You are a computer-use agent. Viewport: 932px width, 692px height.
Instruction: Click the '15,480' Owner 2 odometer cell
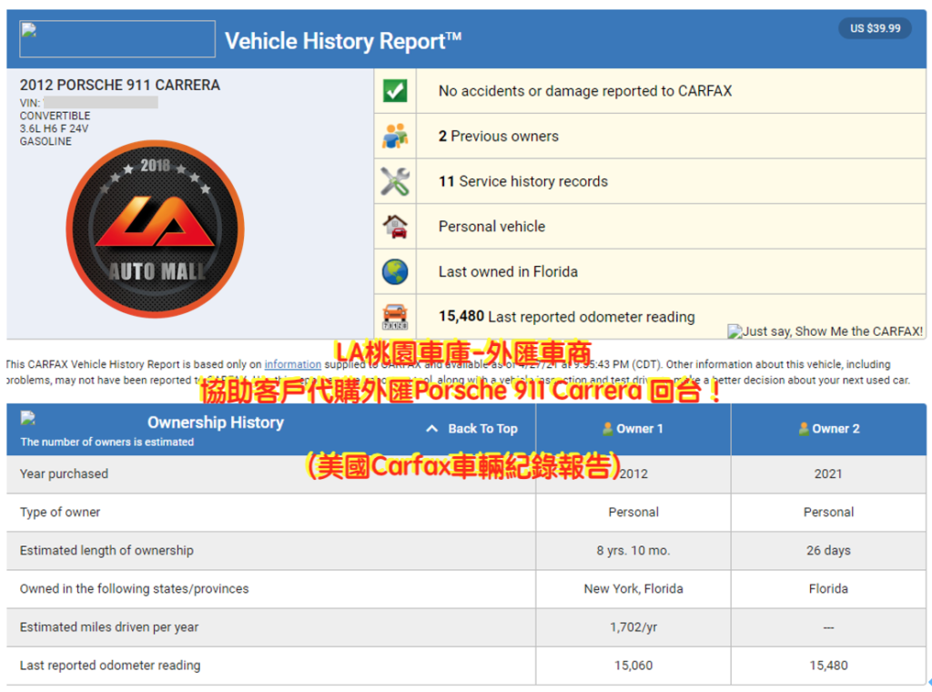(828, 666)
